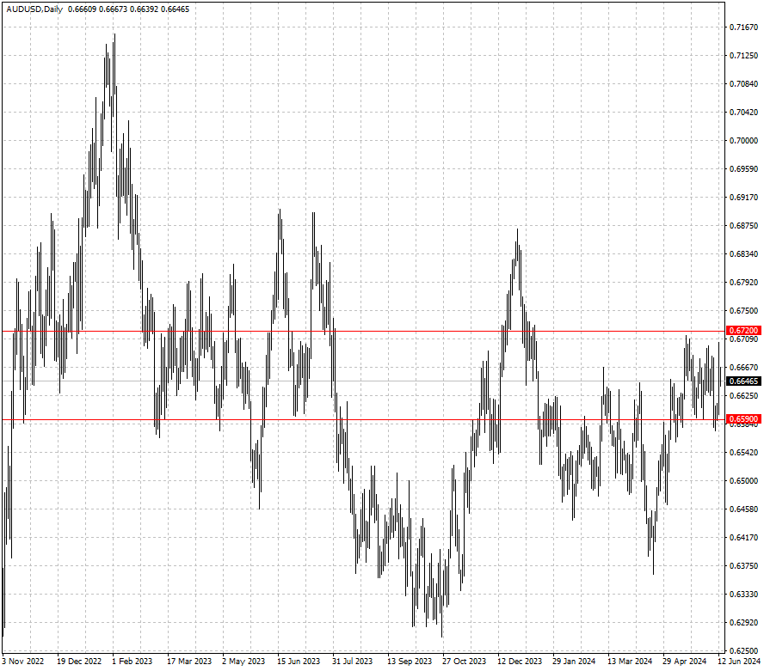Image resolution: width=764 pixels, height=671 pixels.
Task: Select the 12 Dec 2023 date label
Action: 520,662
